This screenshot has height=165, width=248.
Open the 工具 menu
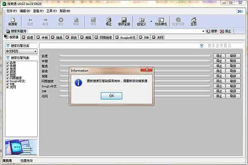(52, 11)
